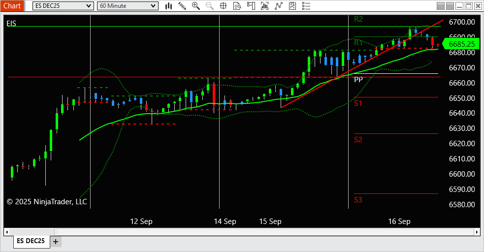Screen dimensions: 484x252
Task: Click the 6650.00 price axis label
Action: pos(462,98)
